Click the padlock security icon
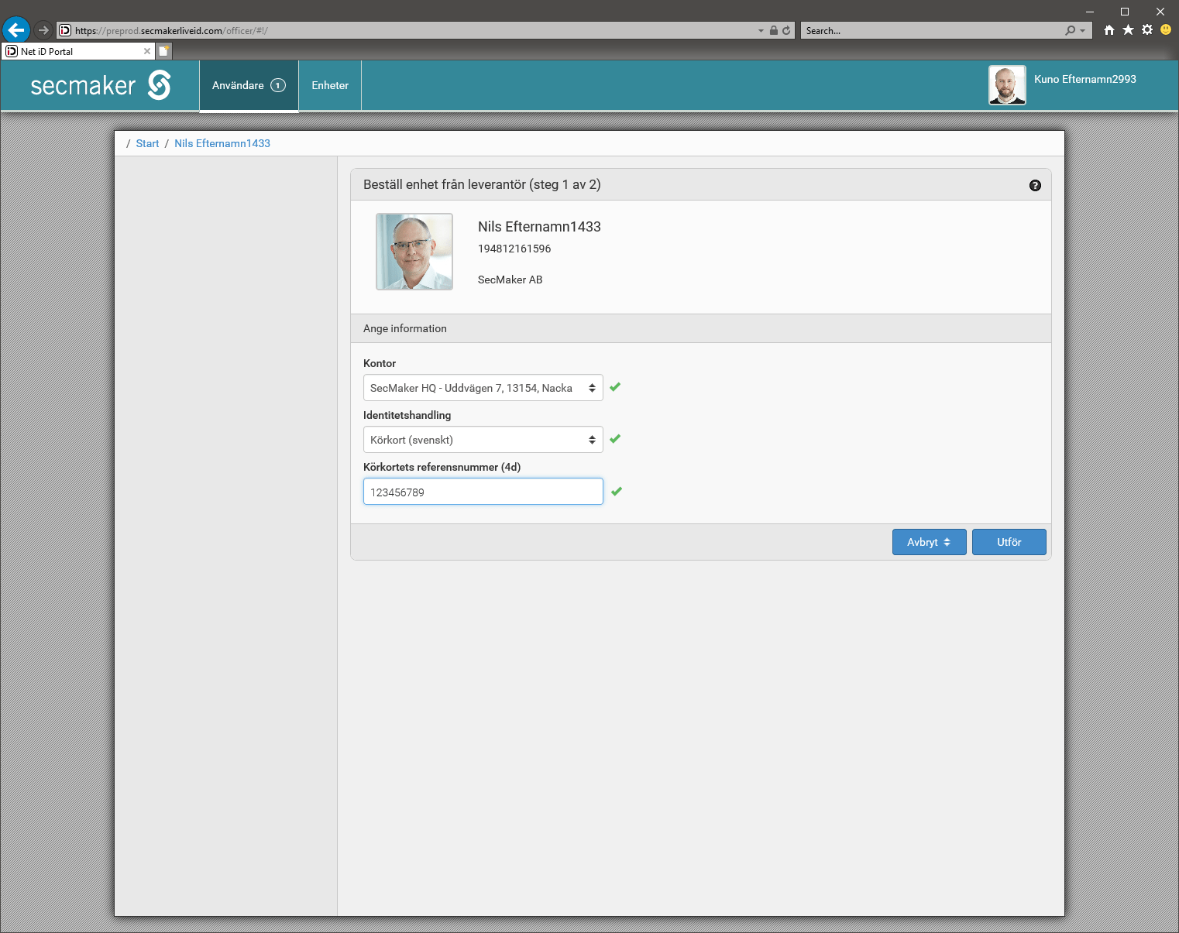The width and height of the screenshot is (1179, 933). click(x=773, y=30)
